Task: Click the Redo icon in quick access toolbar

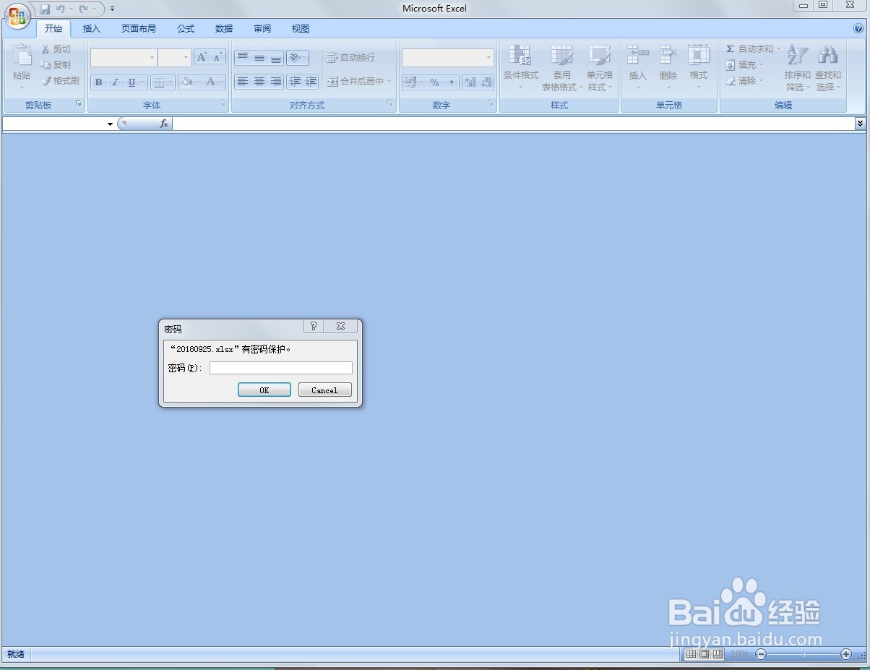Action: 84,9
